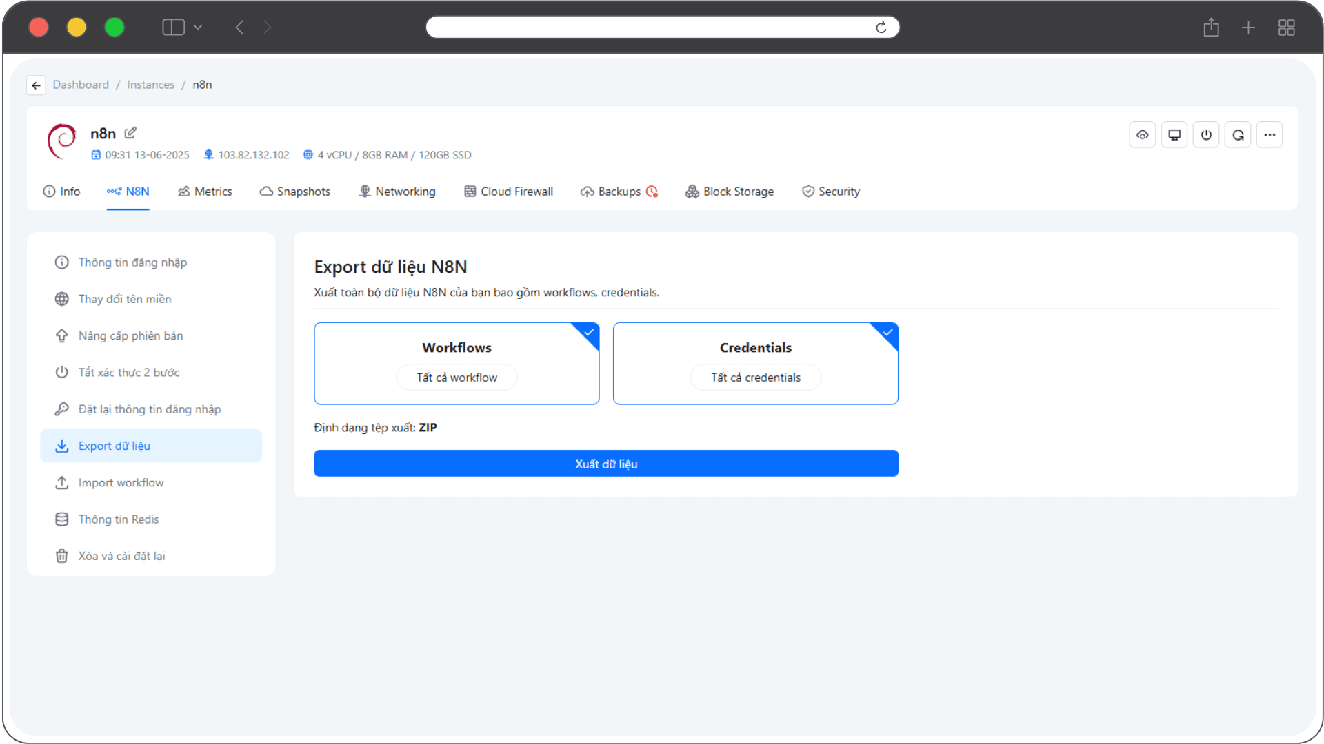This screenshot has height=744, width=1324.
Task: Click the 4 vCPU / 8GB RAM / 120GB SSD spec
Action: [x=394, y=155]
